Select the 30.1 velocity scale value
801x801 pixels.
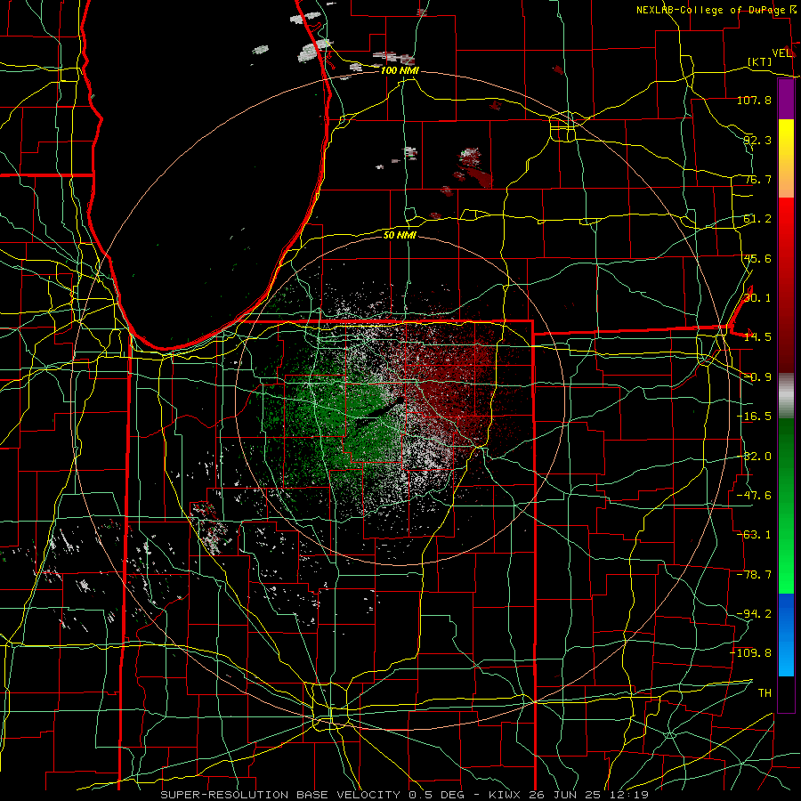(x=757, y=298)
